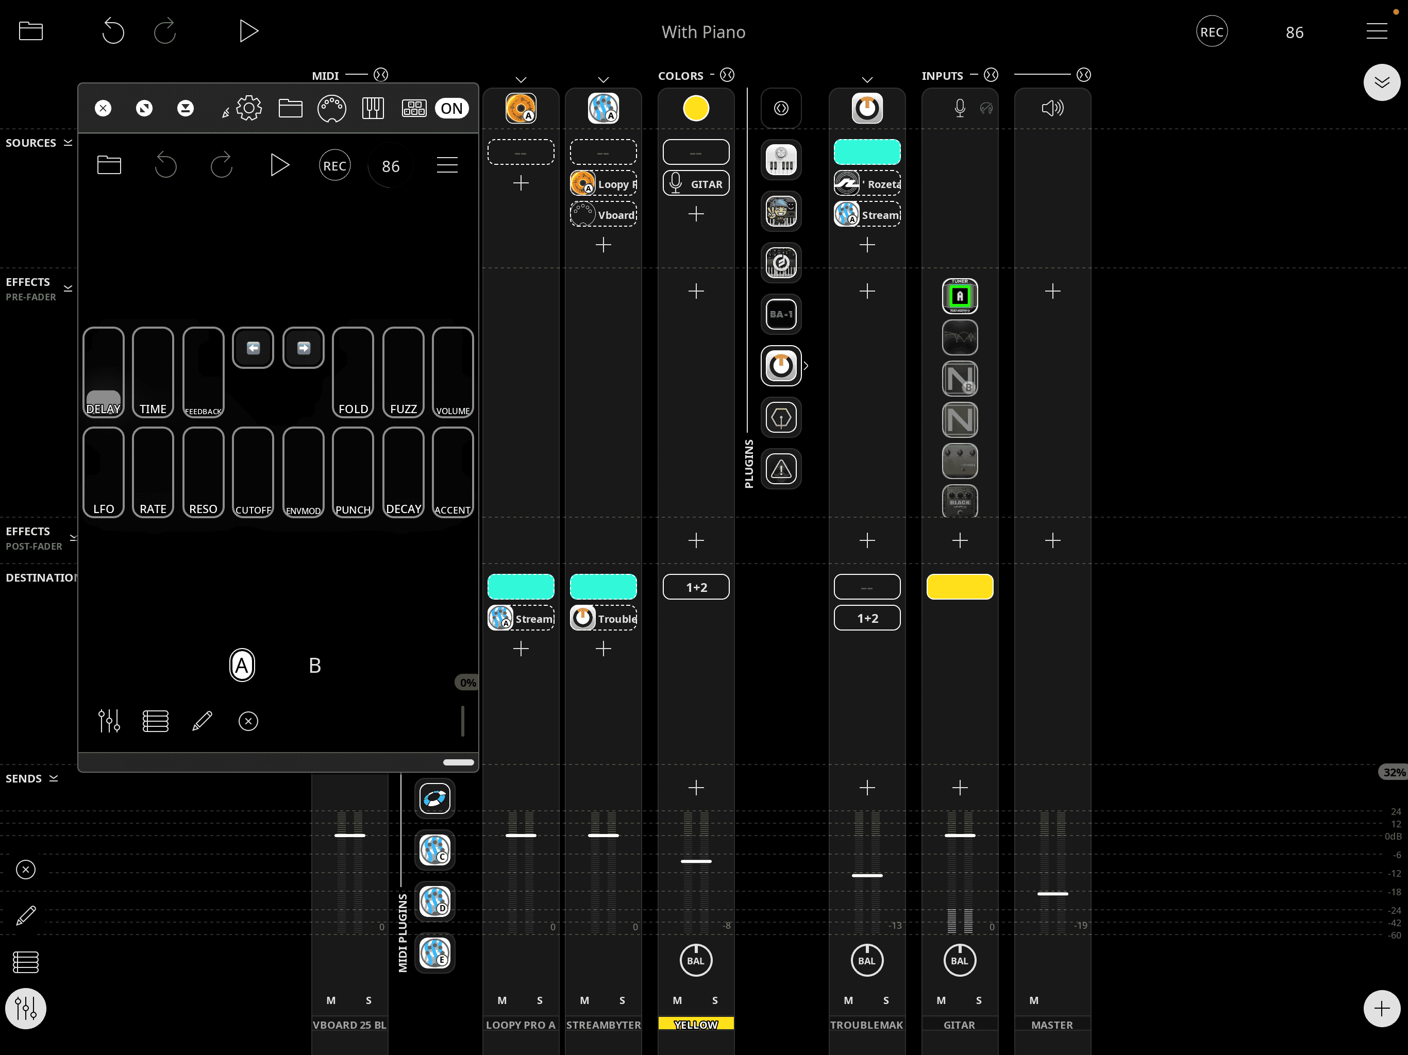Open the Loopy Pro channel header icon
The image size is (1408, 1055).
[521, 108]
